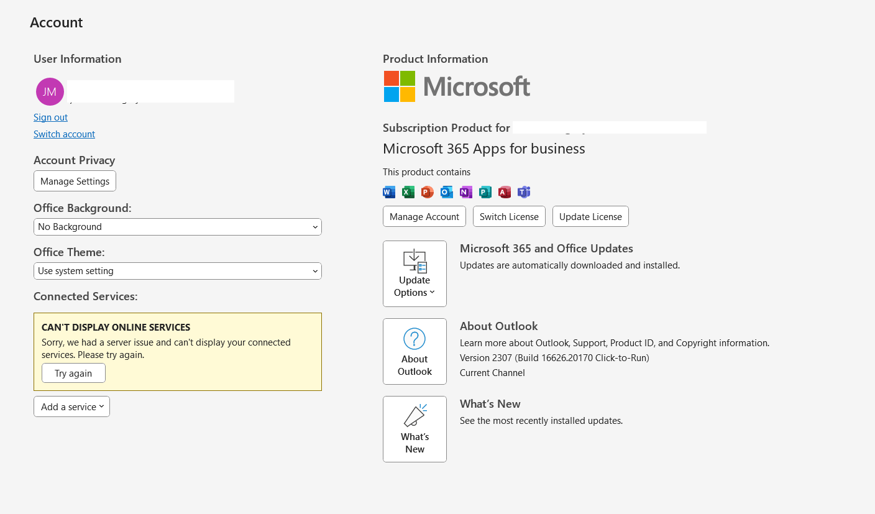Viewport: 875px width, 514px height.
Task: Expand the Add a service menu
Action: coord(71,406)
